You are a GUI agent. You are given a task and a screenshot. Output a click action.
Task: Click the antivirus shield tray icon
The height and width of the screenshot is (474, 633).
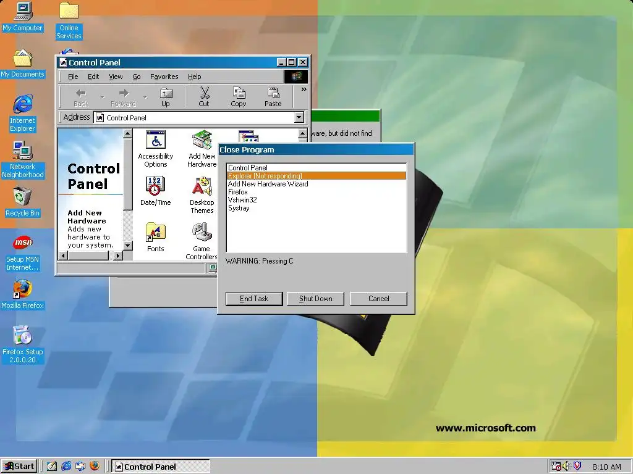(577, 467)
